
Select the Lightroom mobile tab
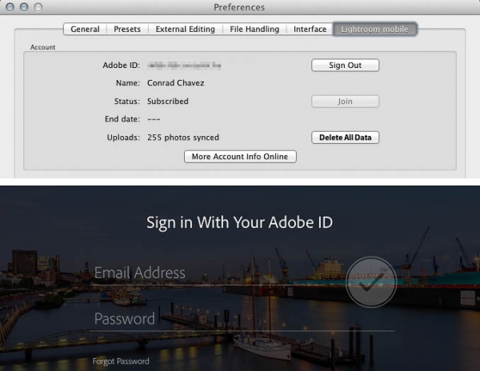point(374,30)
